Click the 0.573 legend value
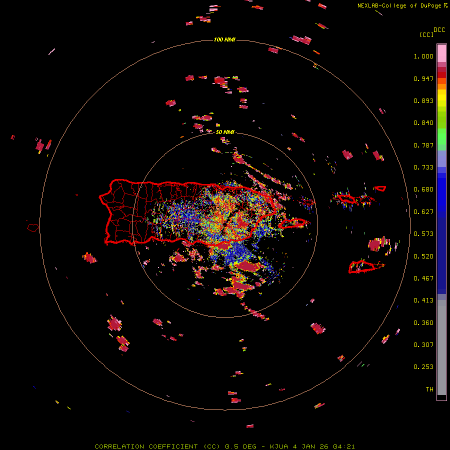This screenshot has width=450, height=450. (x=423, y=234)
